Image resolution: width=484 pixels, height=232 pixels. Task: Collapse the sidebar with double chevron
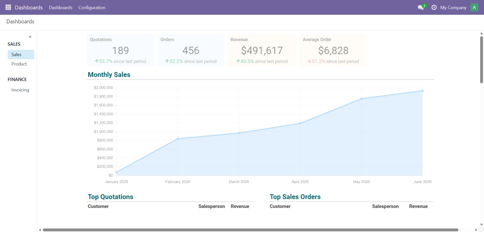point(30,37)
